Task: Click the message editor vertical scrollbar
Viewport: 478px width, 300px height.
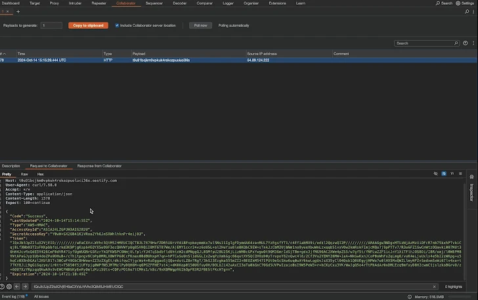Action: (465, 230)
